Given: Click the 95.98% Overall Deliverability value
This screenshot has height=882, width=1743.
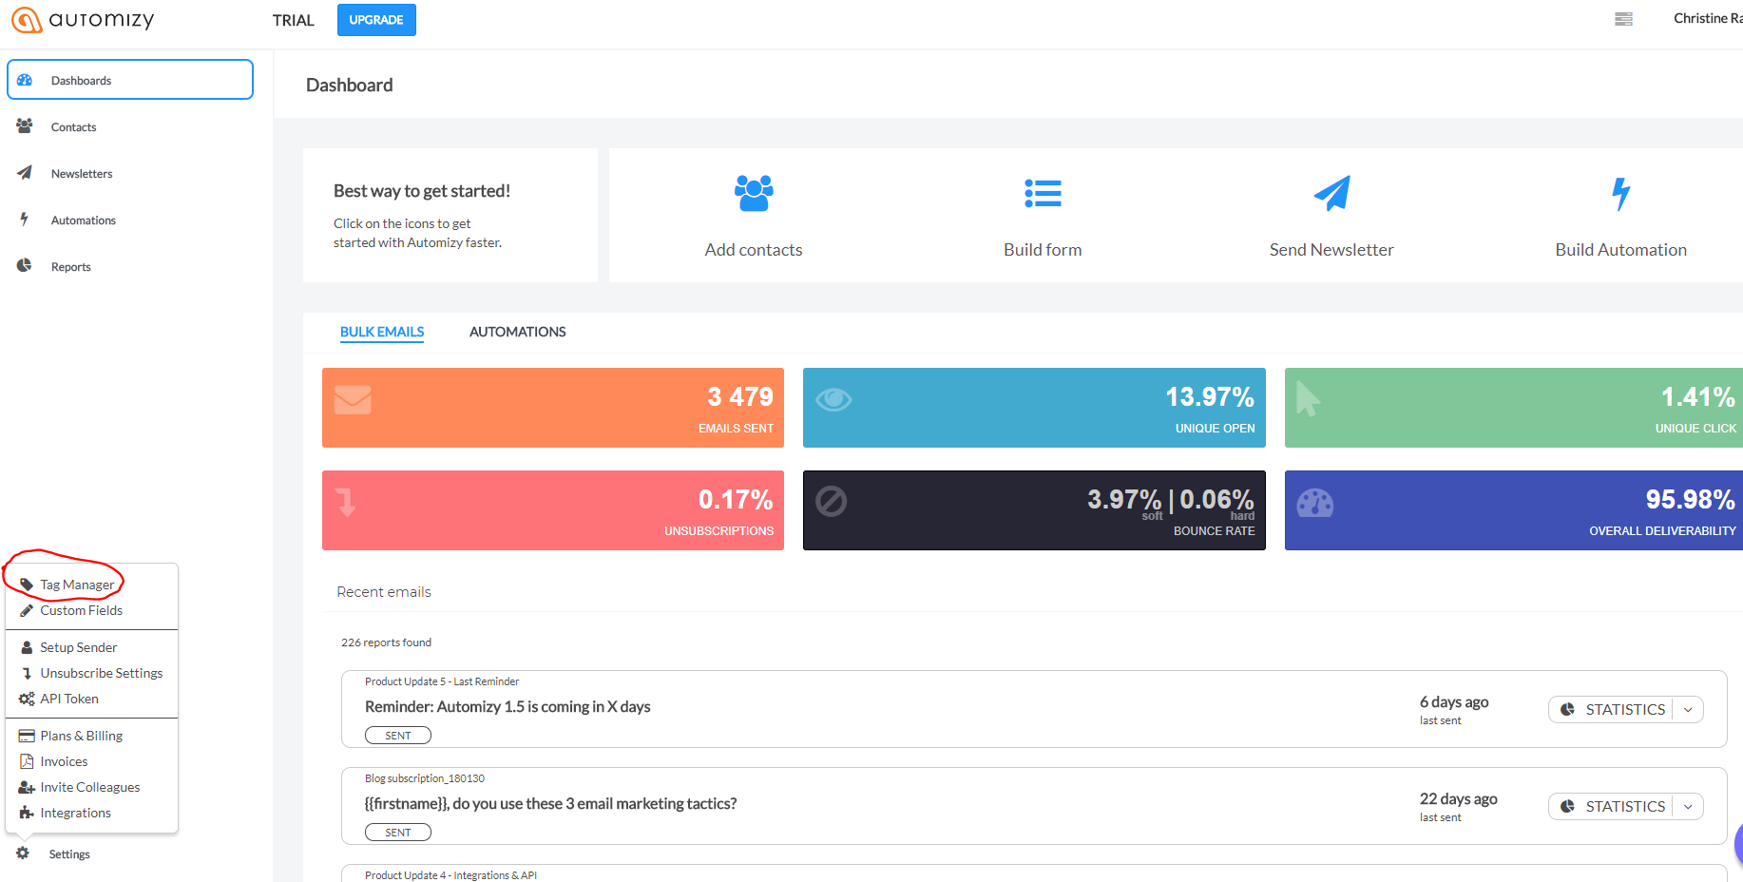Looking at the screenshot, I should (1690, 499).
